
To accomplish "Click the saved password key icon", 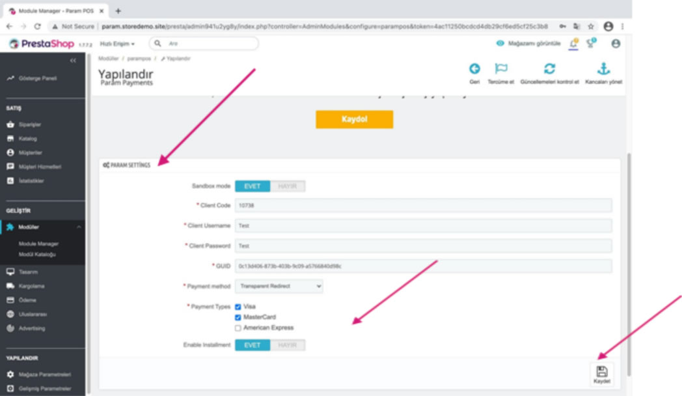I will (563, 27).
